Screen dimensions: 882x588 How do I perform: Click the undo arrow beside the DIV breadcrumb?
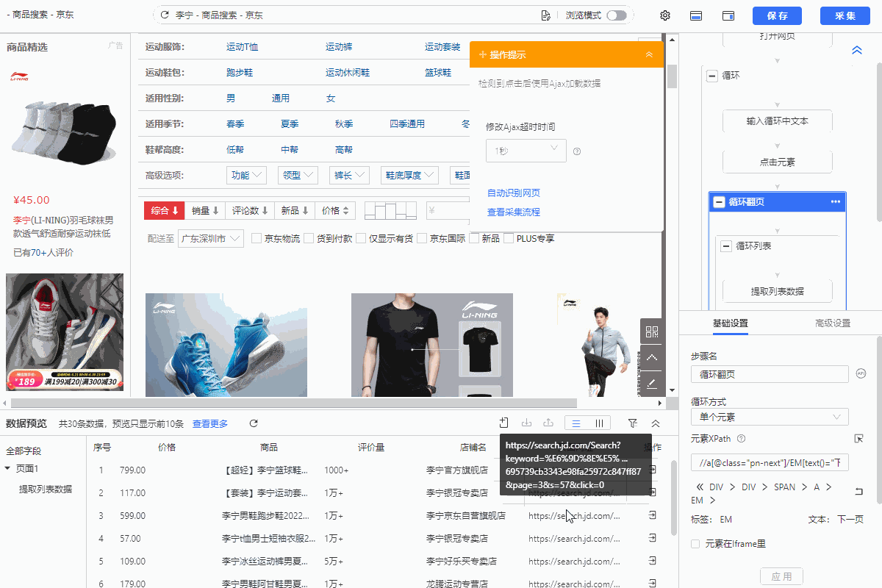pyautogui.click(x=858, y=492)
